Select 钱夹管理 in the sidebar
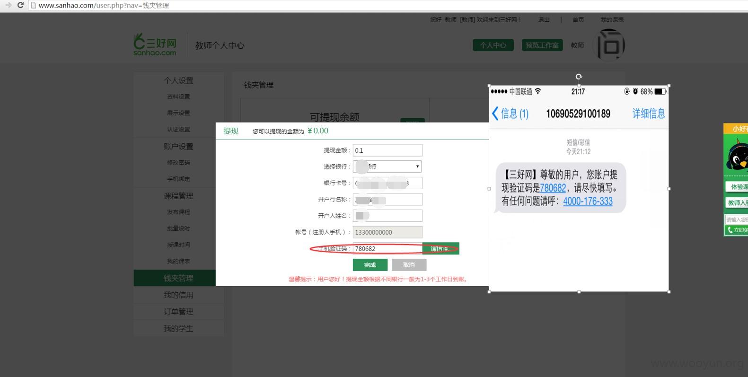Image resolution: width=748 pixels, height=377 pixels. [x=175, y=278]
